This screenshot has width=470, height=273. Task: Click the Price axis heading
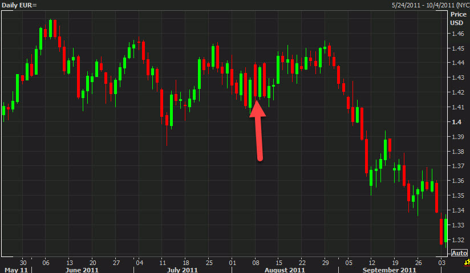coord(459,14)
